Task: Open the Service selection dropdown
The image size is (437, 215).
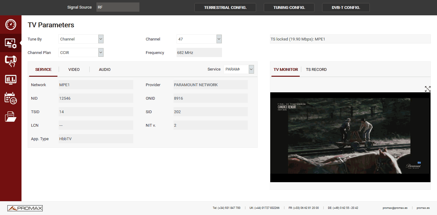Action: coord(239,69)
